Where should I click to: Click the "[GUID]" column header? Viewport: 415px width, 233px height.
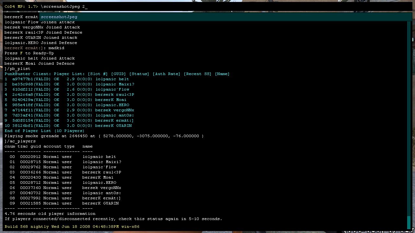tap(119, 74)
